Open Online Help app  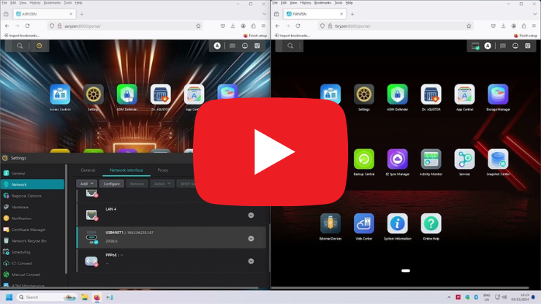point(431,224)
